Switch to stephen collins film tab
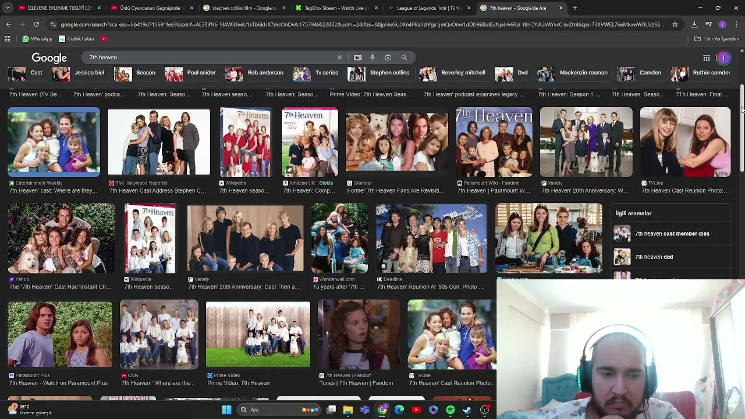Image resolution: width=745 pixels, height=419 pixels. 244,8
